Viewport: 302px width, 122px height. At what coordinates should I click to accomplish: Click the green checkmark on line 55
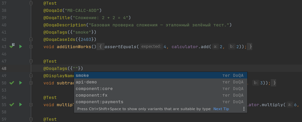(x=12, y=105)
